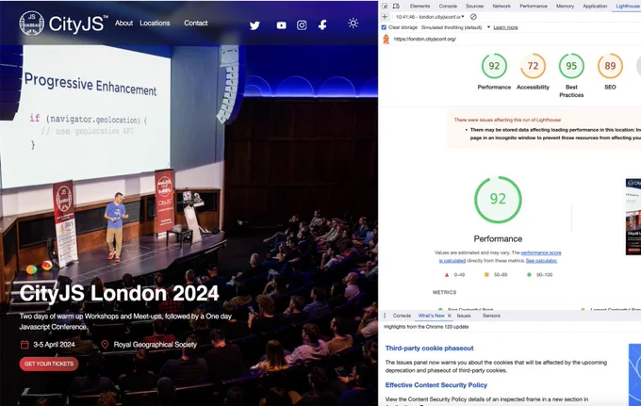Open the Learn more link
Viewport: 641px width, 406px height.
[505, 27]
